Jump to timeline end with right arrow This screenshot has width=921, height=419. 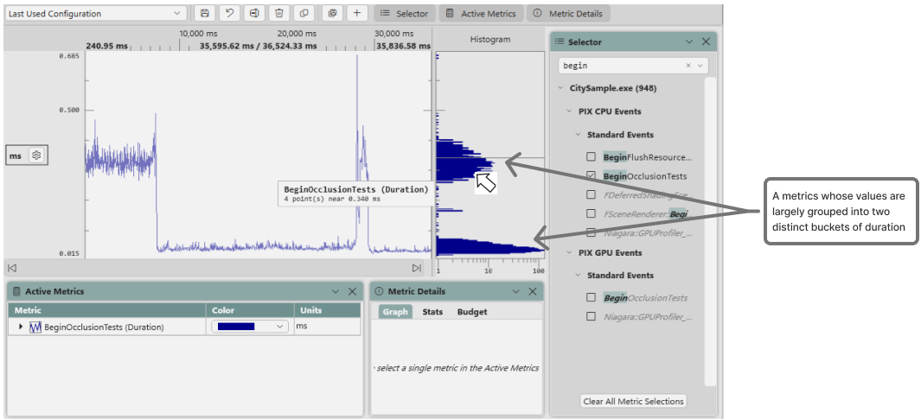click(x=417, y=268)
